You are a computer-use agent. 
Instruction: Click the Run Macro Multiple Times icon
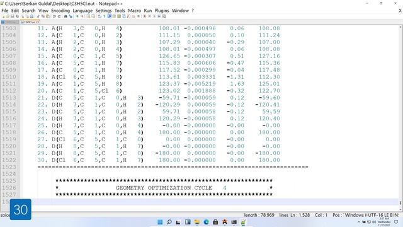point(159,16)
